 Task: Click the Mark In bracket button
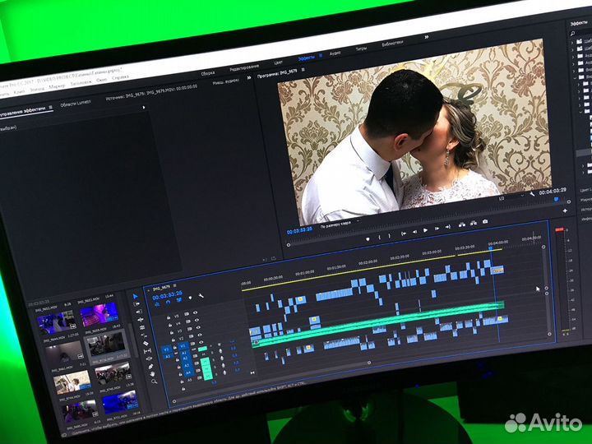pos(379,237)
